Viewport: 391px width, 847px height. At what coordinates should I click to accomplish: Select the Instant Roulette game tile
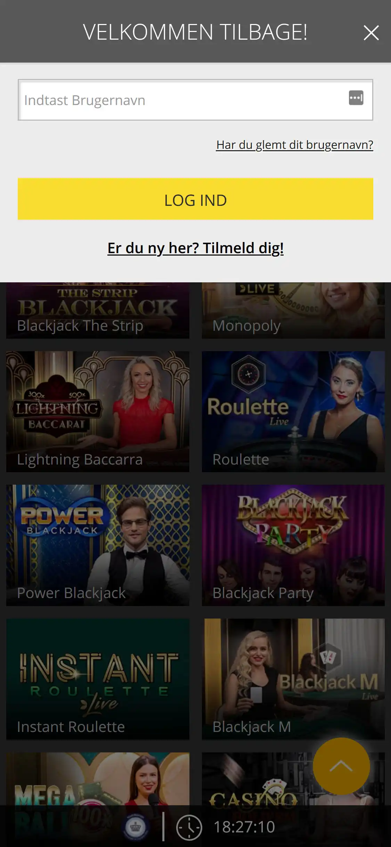click(x=98, y=679)
